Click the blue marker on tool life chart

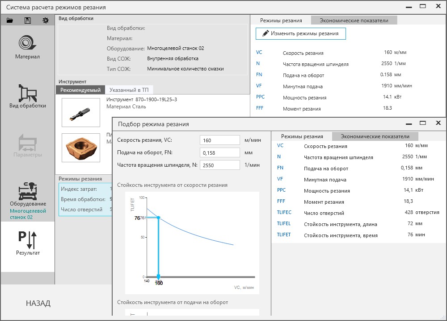coord(159,218)
